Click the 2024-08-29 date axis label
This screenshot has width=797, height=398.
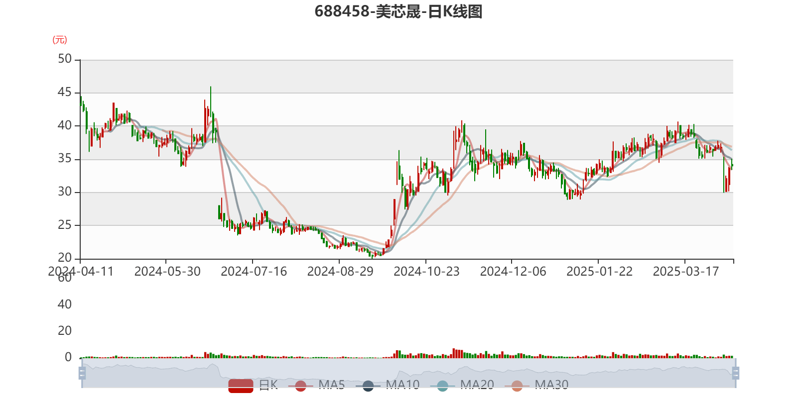click(x=340, y=272)
